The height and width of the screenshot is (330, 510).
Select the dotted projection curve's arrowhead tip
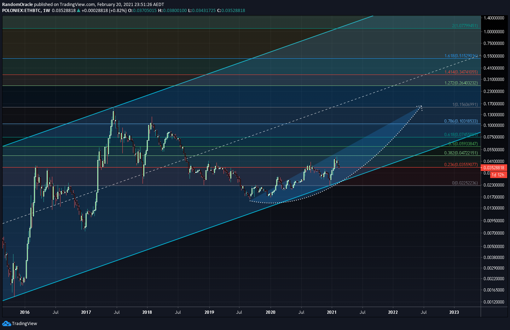click(420, 107)
